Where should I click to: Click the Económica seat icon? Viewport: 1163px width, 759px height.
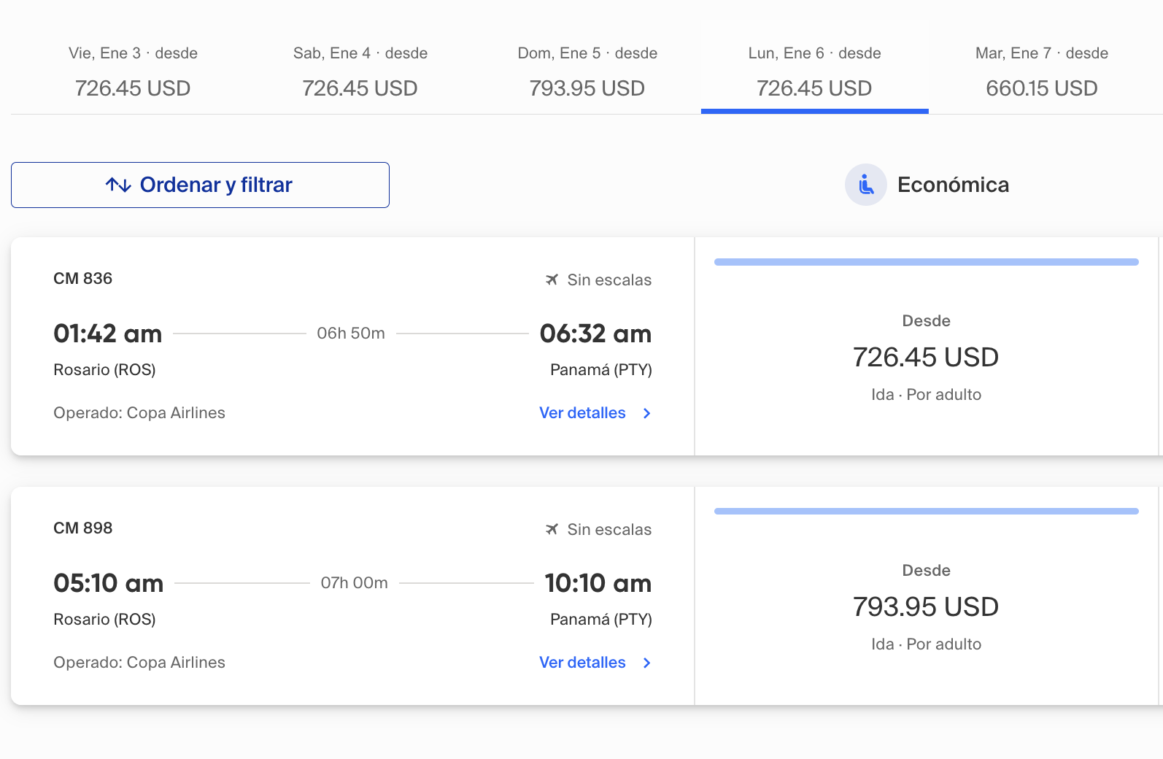pyautogui.click(x=865, y=185)
